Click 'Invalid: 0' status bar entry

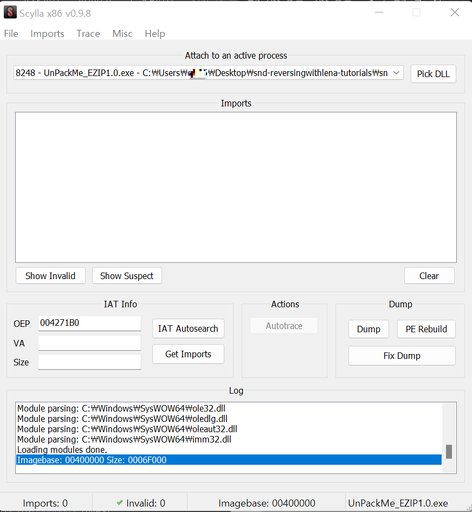coord(146,503)
